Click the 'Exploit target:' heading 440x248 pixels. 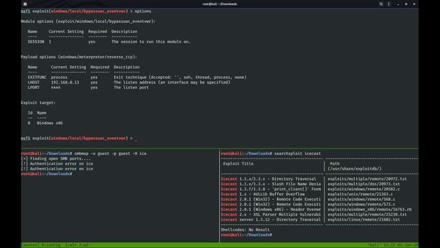(x=38, y=103)
